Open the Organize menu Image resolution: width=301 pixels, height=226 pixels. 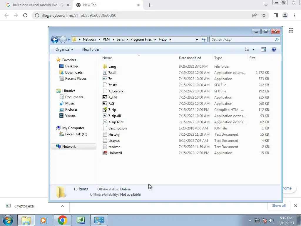(64, 49)
